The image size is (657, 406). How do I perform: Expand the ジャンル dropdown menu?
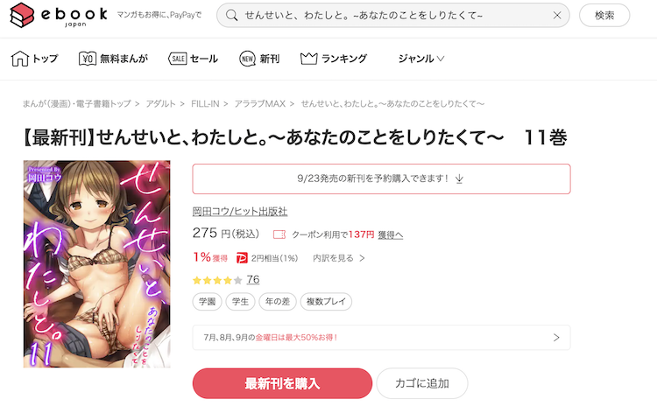point(420,59)
